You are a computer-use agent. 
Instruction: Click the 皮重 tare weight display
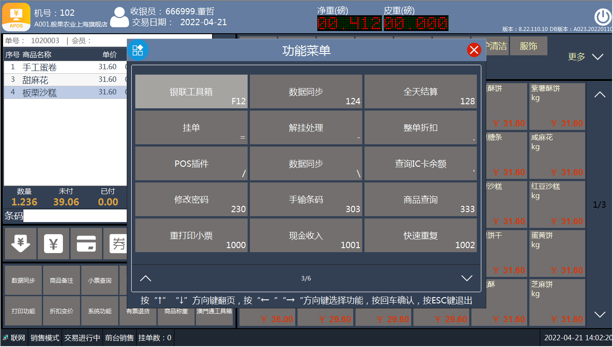tap(416, 23)
